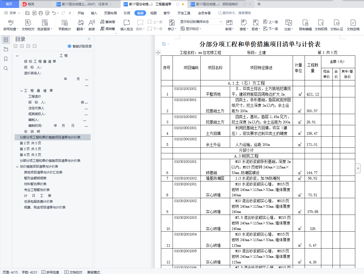Open document certification (文档认证)
This screenshot has width=364, height=274.
click(x=337, y=25)
